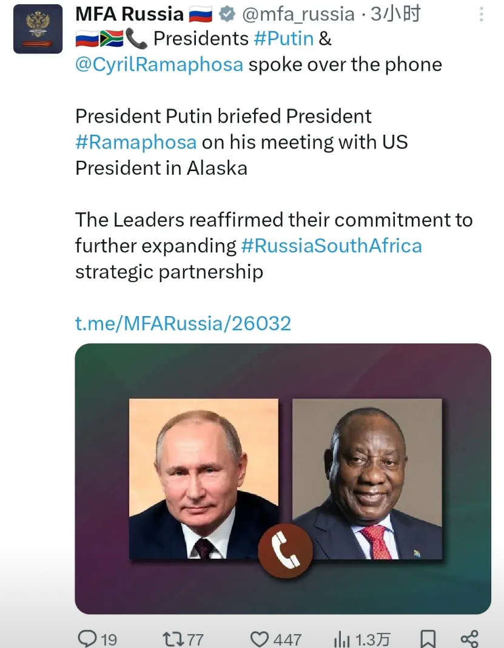Click the reply speech bubble icon
The image size is (504, 648).
89,638
